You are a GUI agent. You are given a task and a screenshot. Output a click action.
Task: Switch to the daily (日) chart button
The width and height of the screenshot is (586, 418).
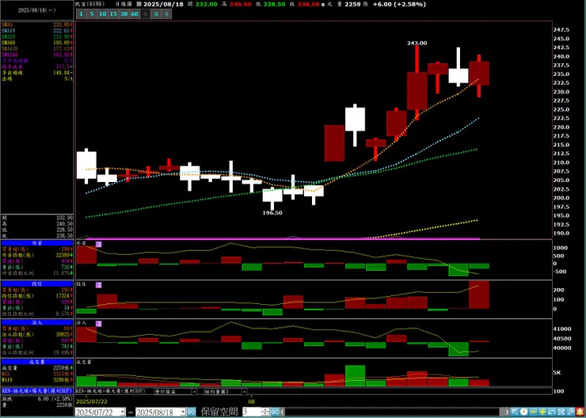pyautogui.click(x=146, y=13)
